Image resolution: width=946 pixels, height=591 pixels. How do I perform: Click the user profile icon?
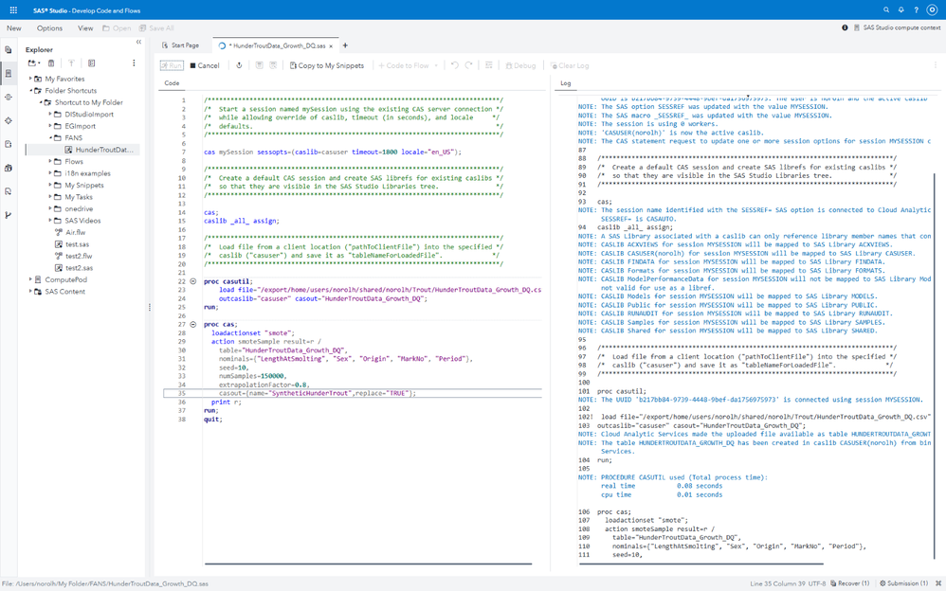932,10
